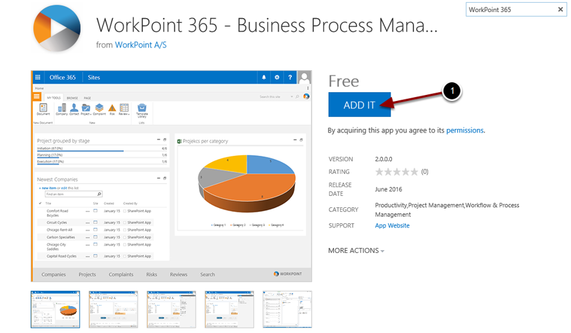Select the first screenshot thumbnail
This screenshot has width=571, height=333.
(x=55, y=310)
